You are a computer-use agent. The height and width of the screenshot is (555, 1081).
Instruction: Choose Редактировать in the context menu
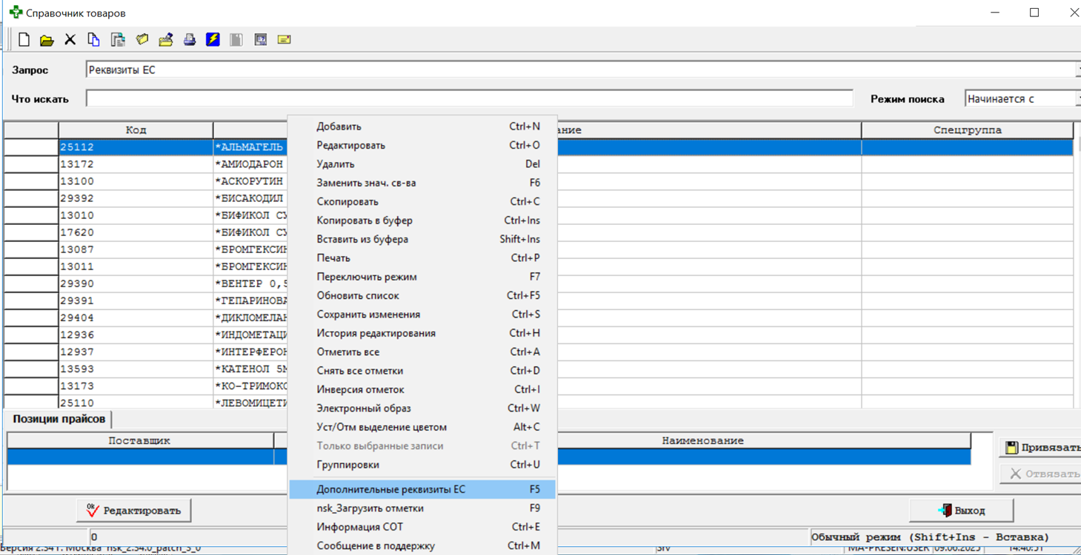tap(422, 146)
